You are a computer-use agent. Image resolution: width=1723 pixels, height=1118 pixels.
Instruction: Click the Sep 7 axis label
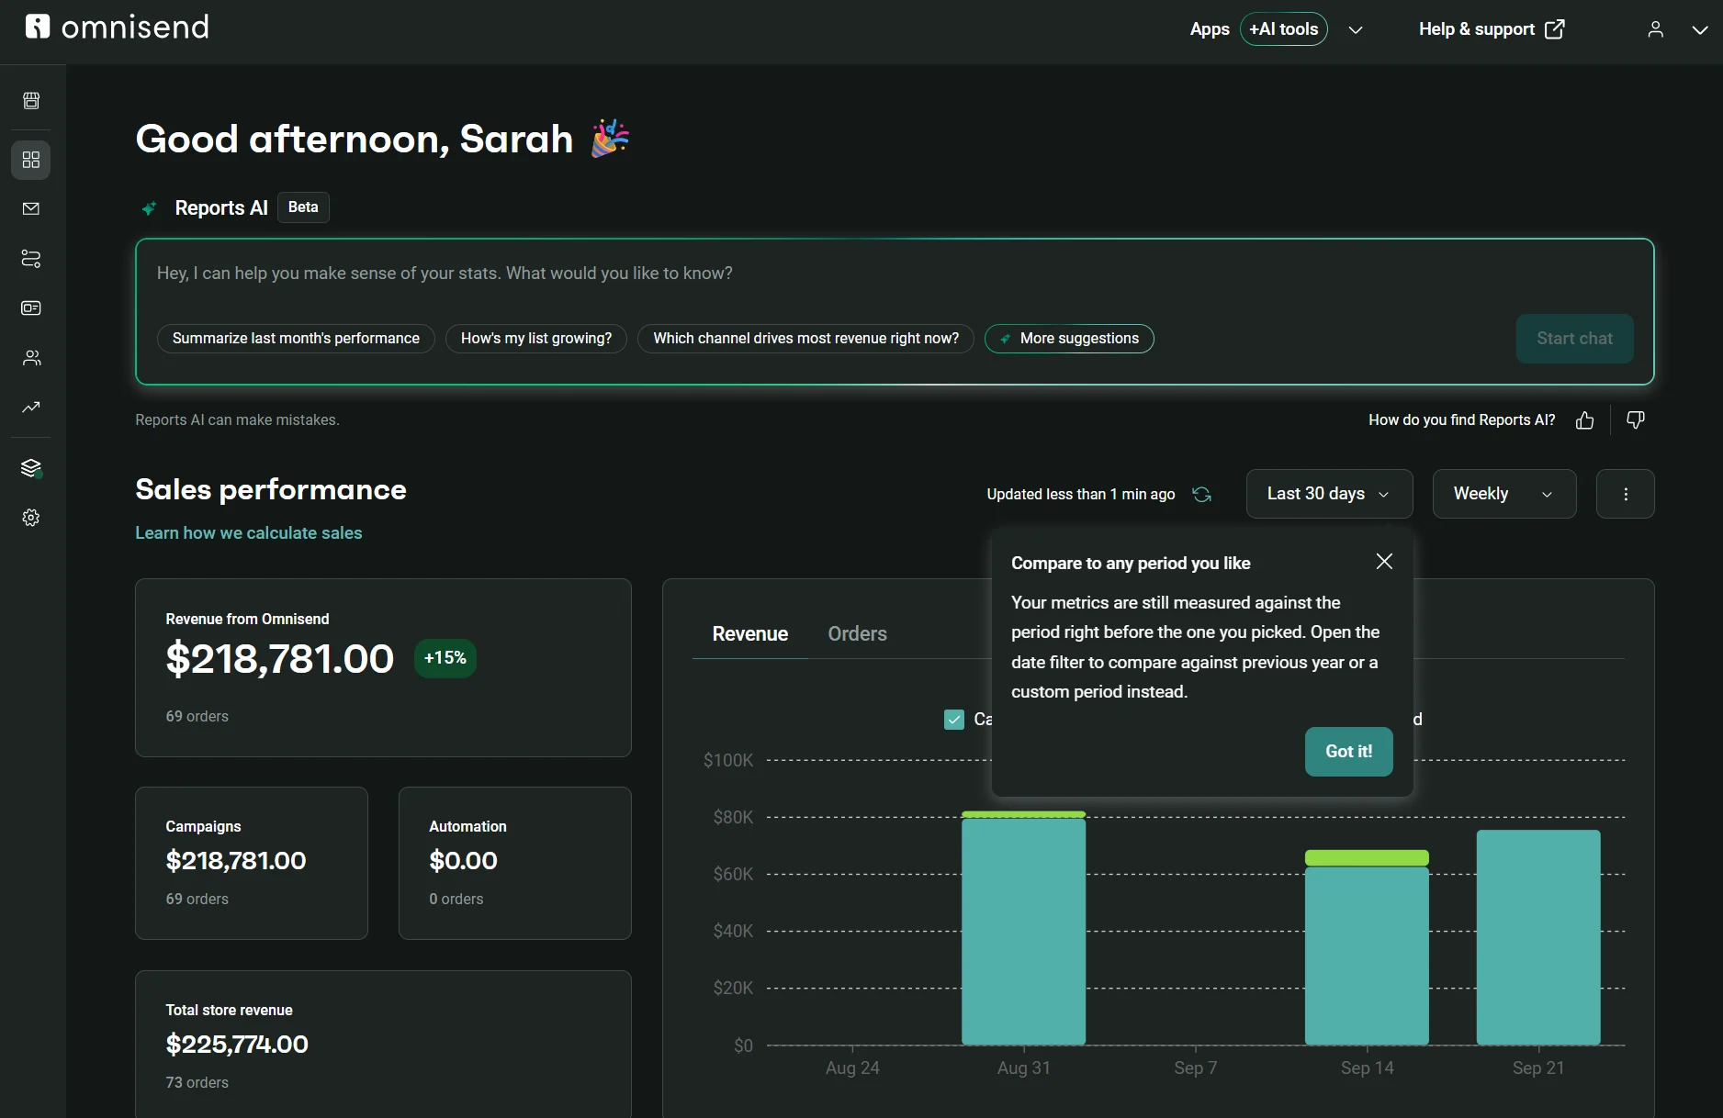[1195, 1068]
